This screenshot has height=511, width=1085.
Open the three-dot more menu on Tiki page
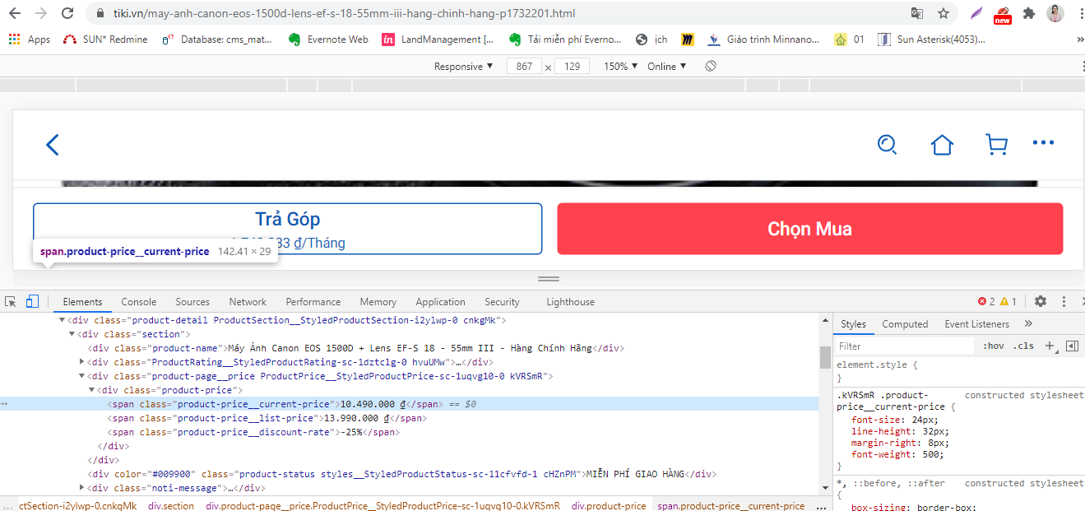1043,143
